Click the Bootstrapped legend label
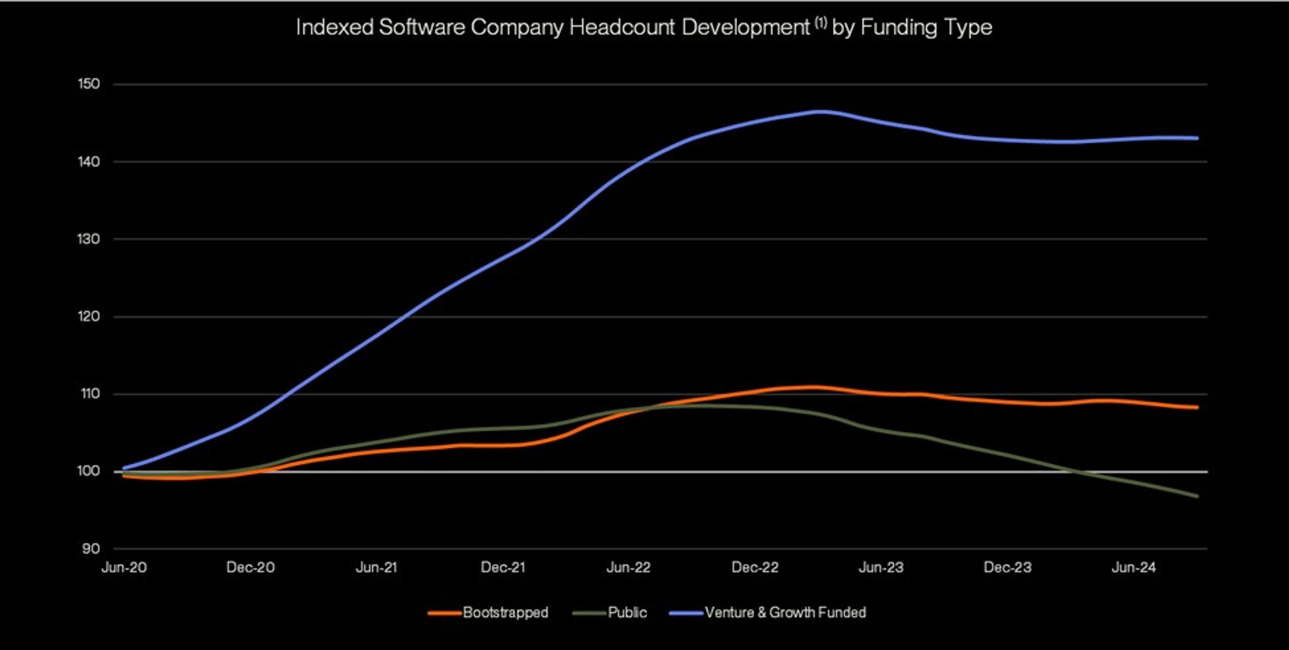 [505, 612]
